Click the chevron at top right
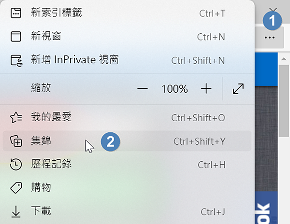The height and width of the screenshot is (224, 290). (x=273, y=10)
